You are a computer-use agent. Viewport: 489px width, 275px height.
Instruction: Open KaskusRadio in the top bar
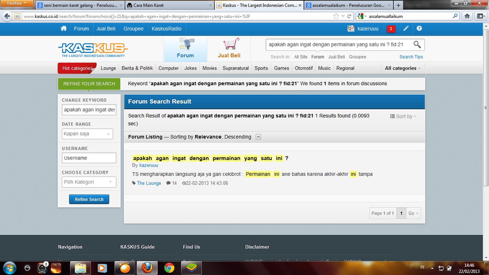point(167,29)
